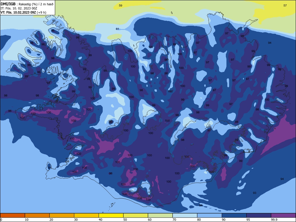The height and width of the screenshot is (222, 296).
Task: Click the 30–40 amber legend swatch
Action: [x=86, y=215]
